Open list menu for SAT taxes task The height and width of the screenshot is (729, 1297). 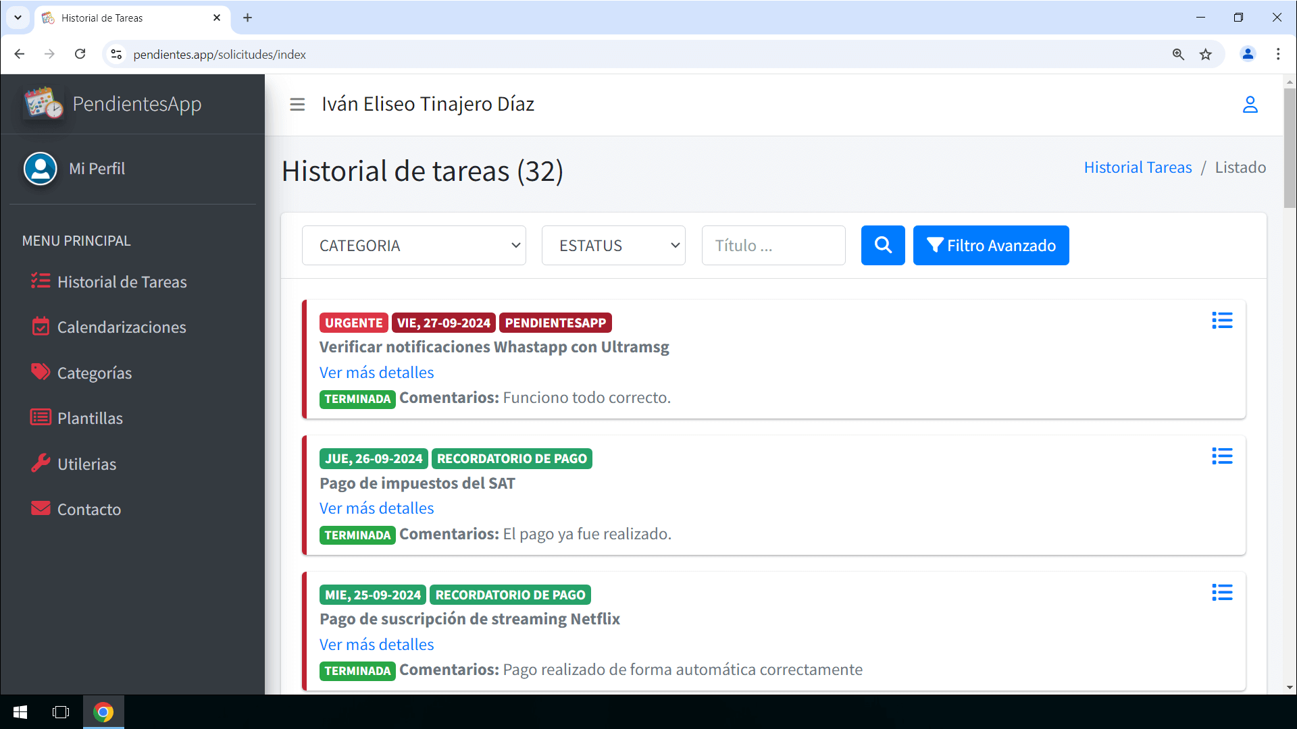(x=1221, y=456)
